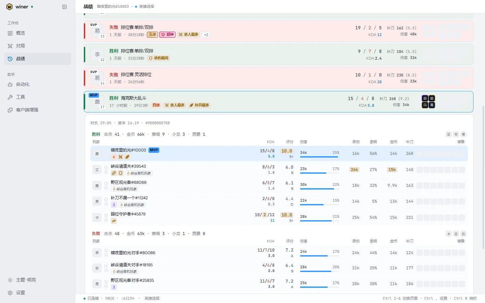The image size is (485, 303).
Task: Expand the 33分28秒 victory match row
Action: 279,55
